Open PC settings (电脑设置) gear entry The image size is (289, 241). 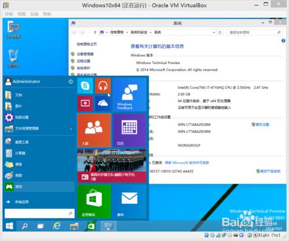coord(39,117)
